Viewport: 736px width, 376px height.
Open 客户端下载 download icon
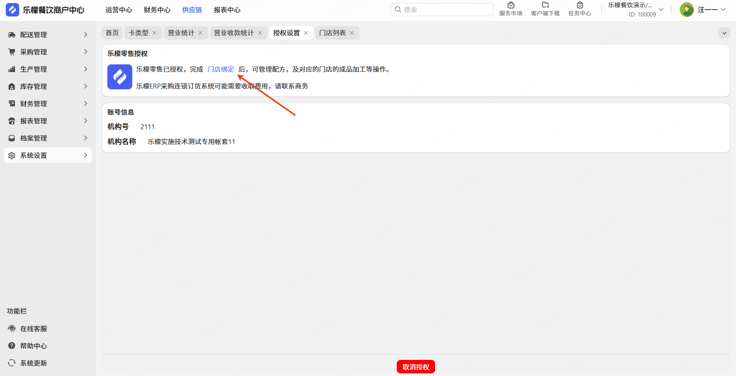[545, 5]
